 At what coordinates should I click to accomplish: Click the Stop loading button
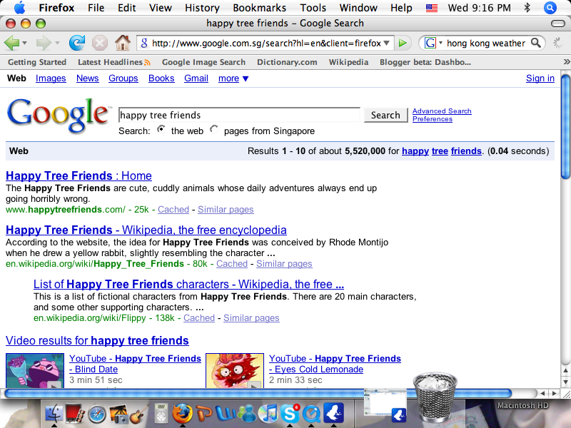click(99, 43)
